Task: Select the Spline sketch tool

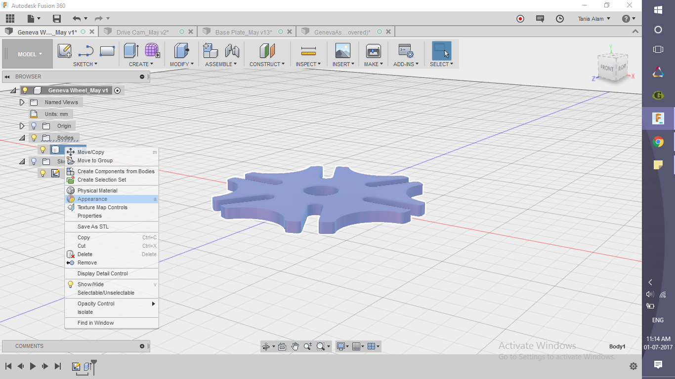Action: [x=86, y=51]
